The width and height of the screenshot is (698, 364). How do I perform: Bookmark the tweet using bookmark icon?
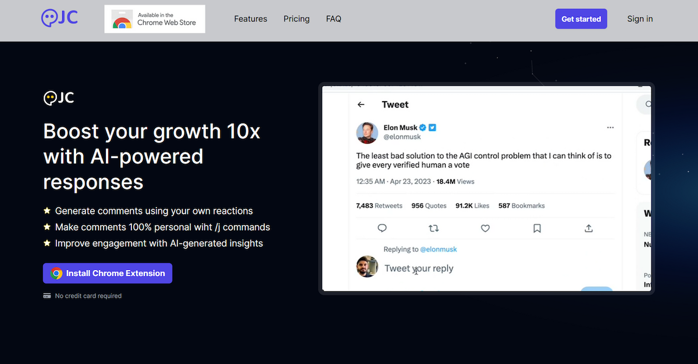[537, 228]
